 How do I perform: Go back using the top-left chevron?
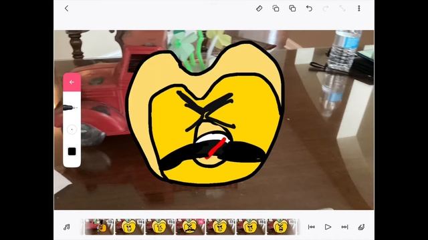point(66,9)
